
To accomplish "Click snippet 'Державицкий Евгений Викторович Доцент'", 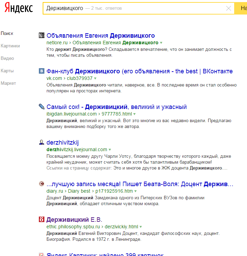I will tap(92, 233).
